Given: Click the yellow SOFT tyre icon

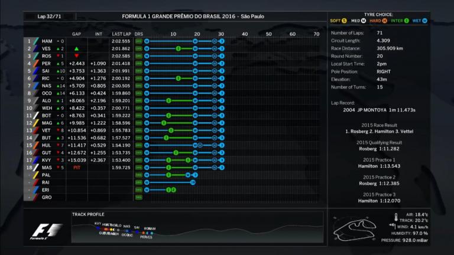Looking at the screenshot, I should coord(345,21).
